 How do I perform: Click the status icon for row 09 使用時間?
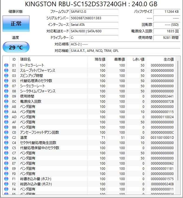pos(6,96)
